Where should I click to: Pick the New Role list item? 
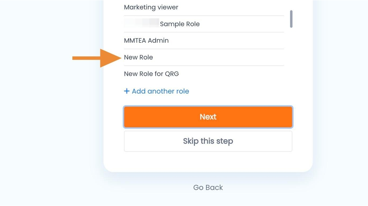point(204,57)
